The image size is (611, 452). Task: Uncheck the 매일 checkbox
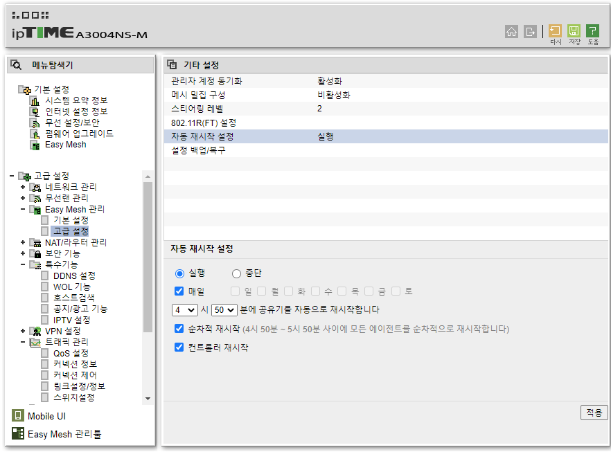[179, 291]
